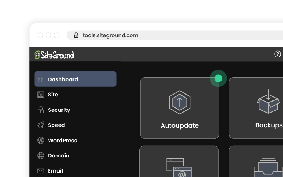Image resolution: width=283 pixels, height=177 pixels.
Task: Open the Autoupdate tile
Action: (x=179, y=108)
